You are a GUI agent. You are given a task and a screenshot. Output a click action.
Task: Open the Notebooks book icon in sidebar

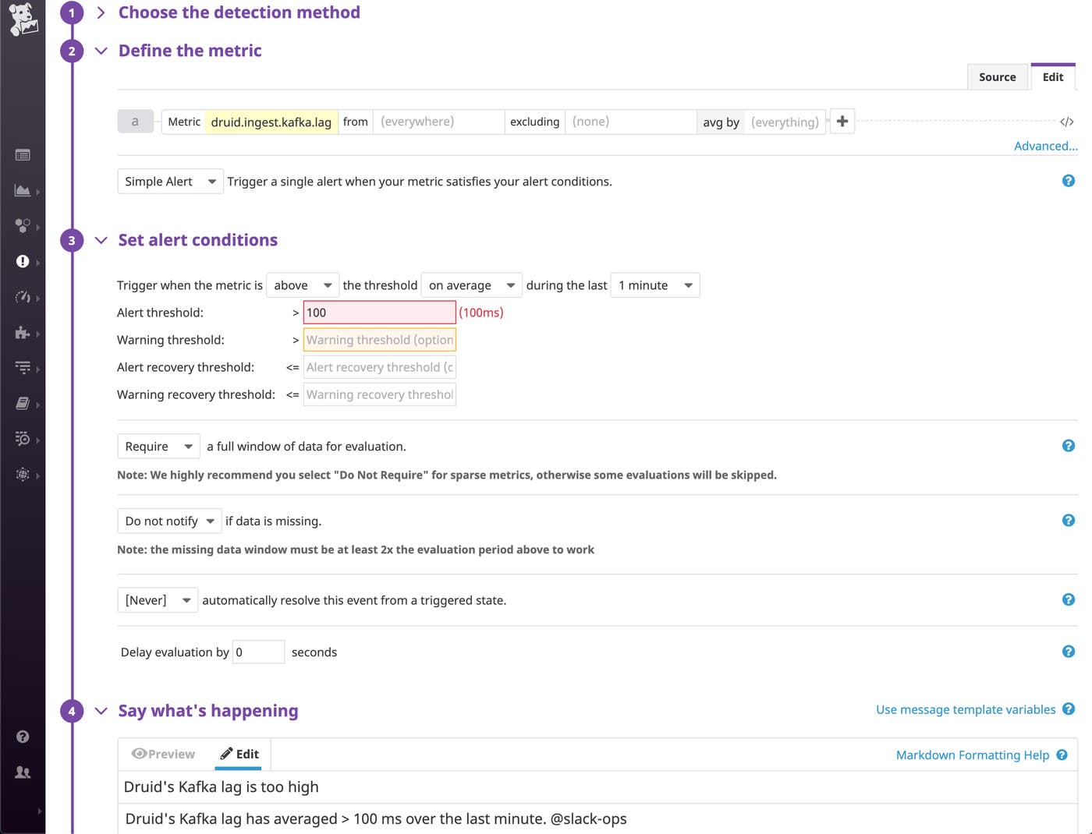click(x=22, y=403)
